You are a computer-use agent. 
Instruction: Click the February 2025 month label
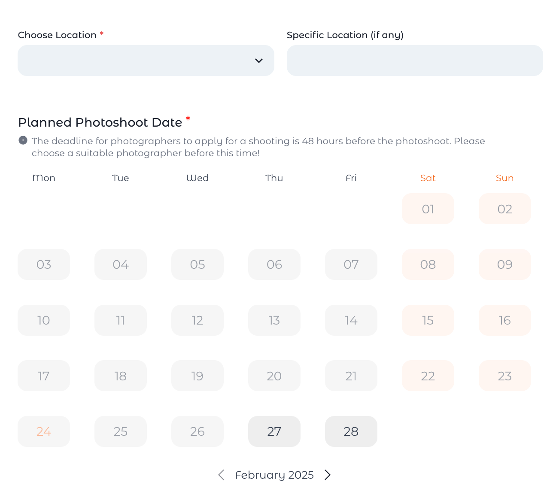click(274, 475)
